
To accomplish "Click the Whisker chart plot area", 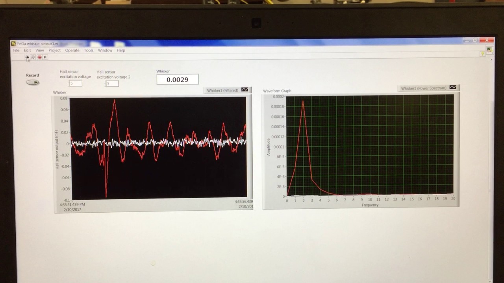I will pyautogui.click(x=158, y=148).
